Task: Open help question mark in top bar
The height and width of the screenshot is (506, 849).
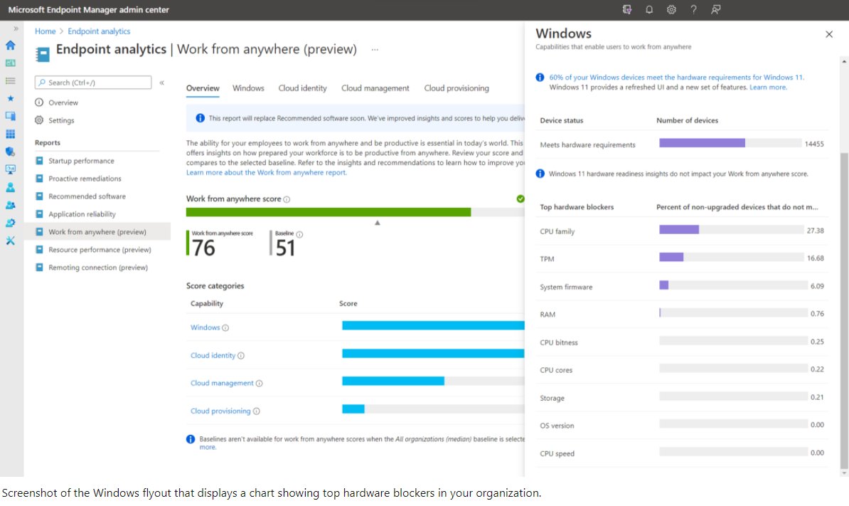Action: point(693,10)
